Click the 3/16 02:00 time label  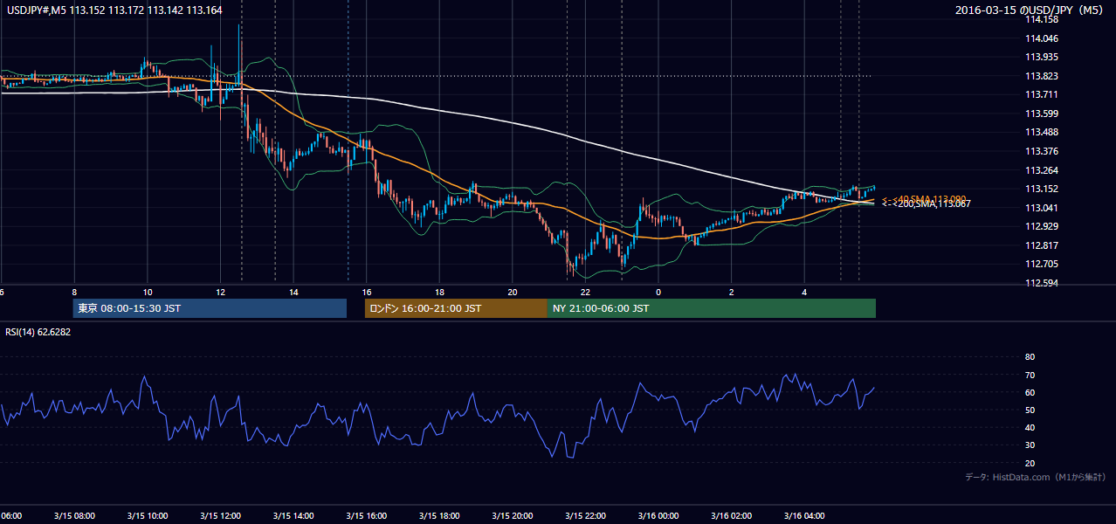click(731, 515)
